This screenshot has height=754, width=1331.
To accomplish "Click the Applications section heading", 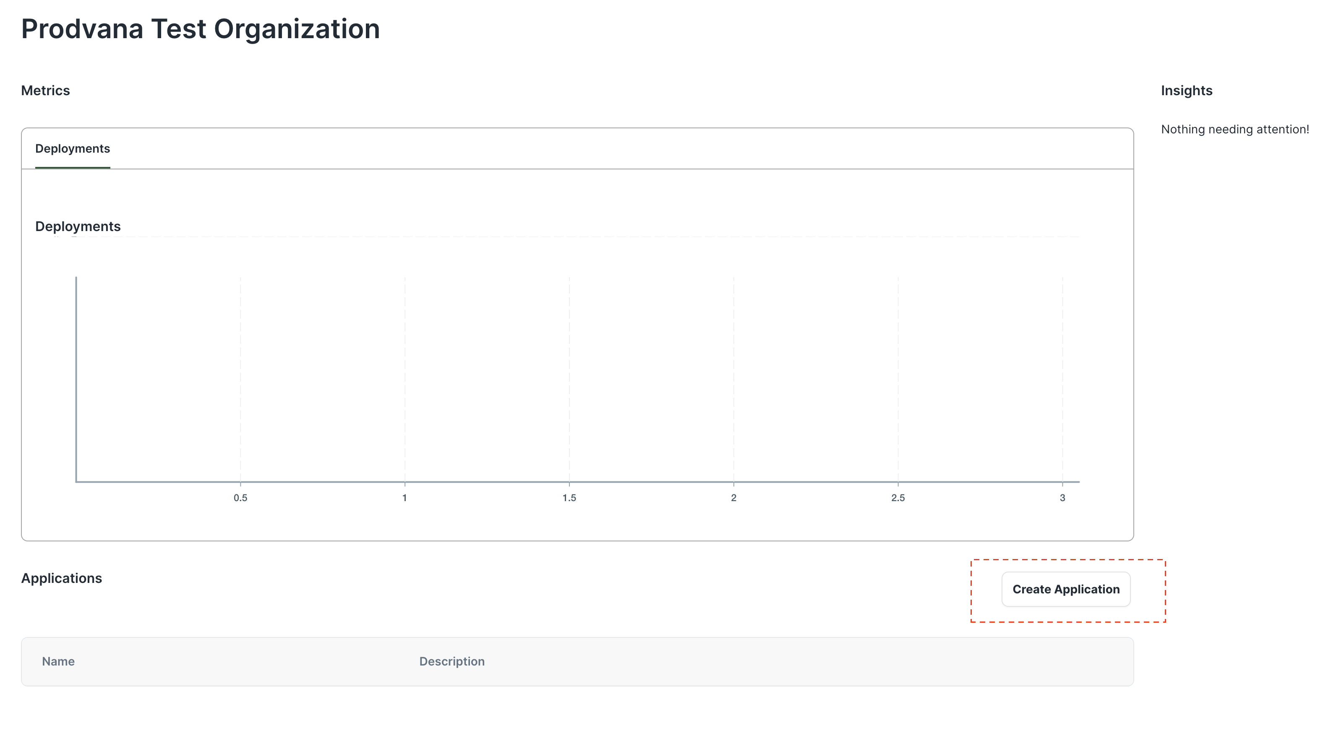I will tap(61, 578).
